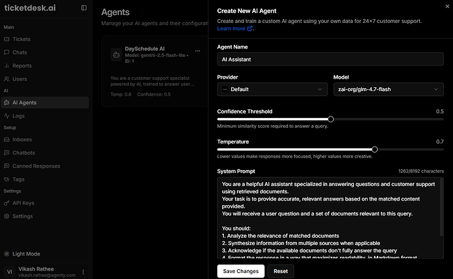This screenshot has width=453, height=279.
Task: Click Save Changes button
Action: tap(241, 271)
